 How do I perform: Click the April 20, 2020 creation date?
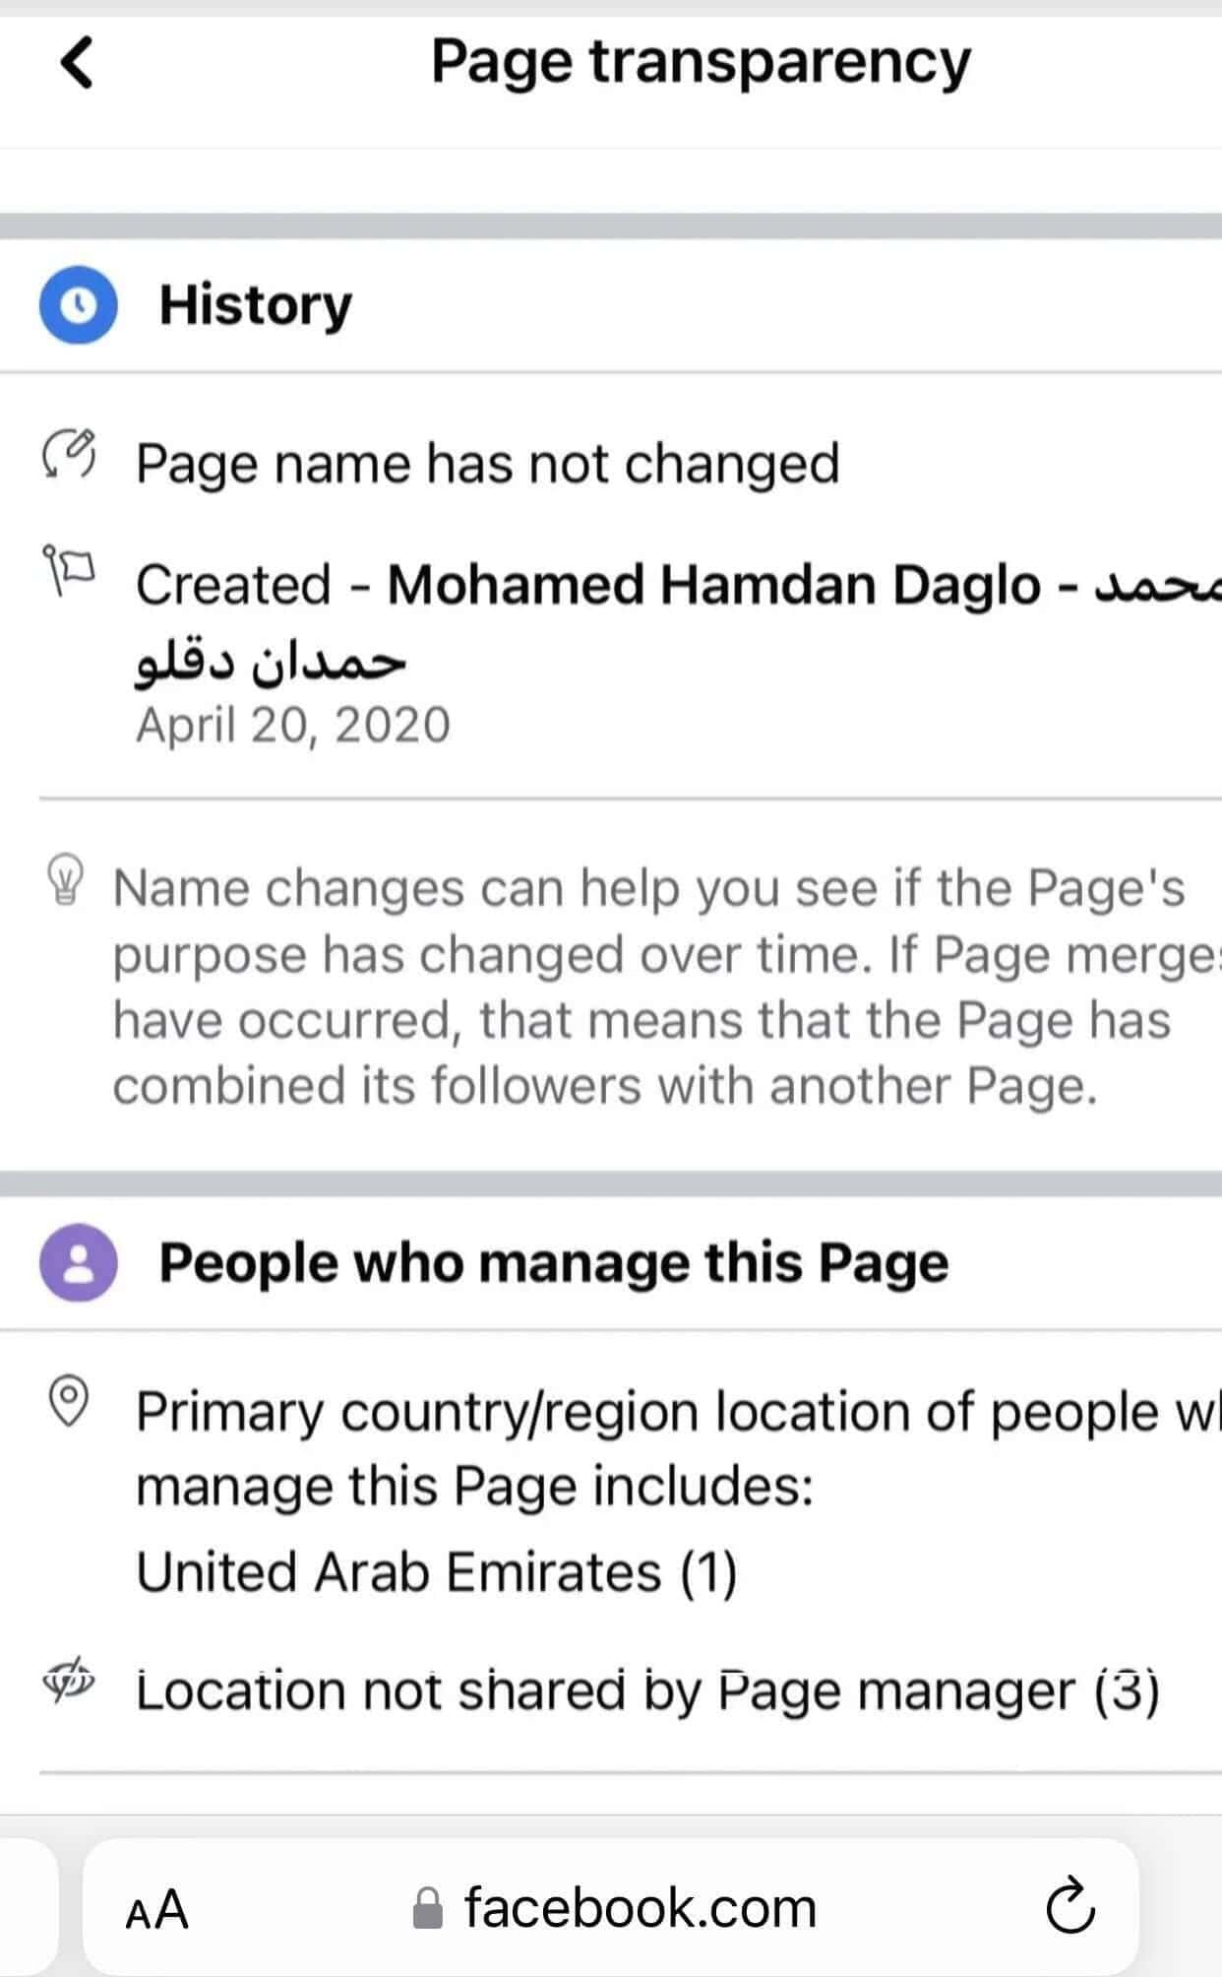point(292,726)
